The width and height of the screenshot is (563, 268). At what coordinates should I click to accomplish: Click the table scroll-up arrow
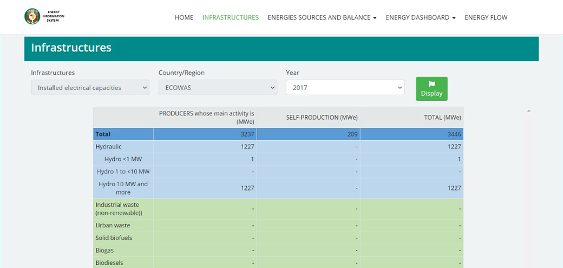coord(528,111)
